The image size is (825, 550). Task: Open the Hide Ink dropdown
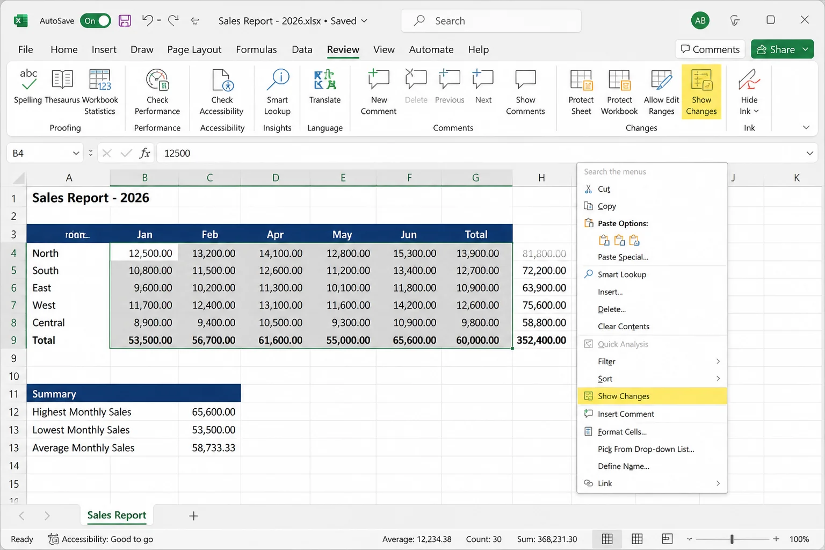coord(749,92)
